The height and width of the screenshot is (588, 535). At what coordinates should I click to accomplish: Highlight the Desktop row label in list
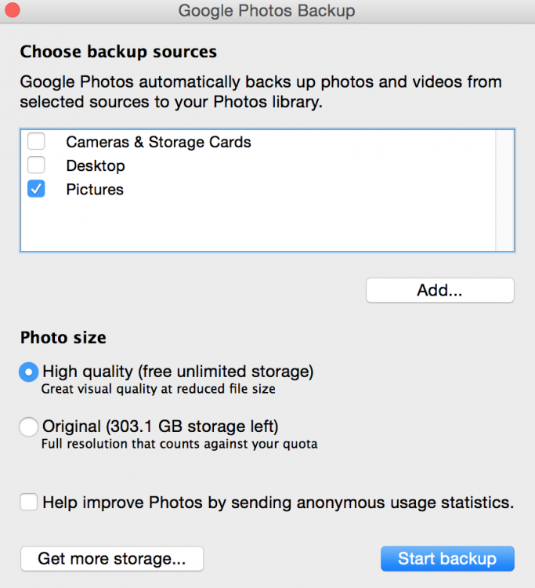point(96,166)
